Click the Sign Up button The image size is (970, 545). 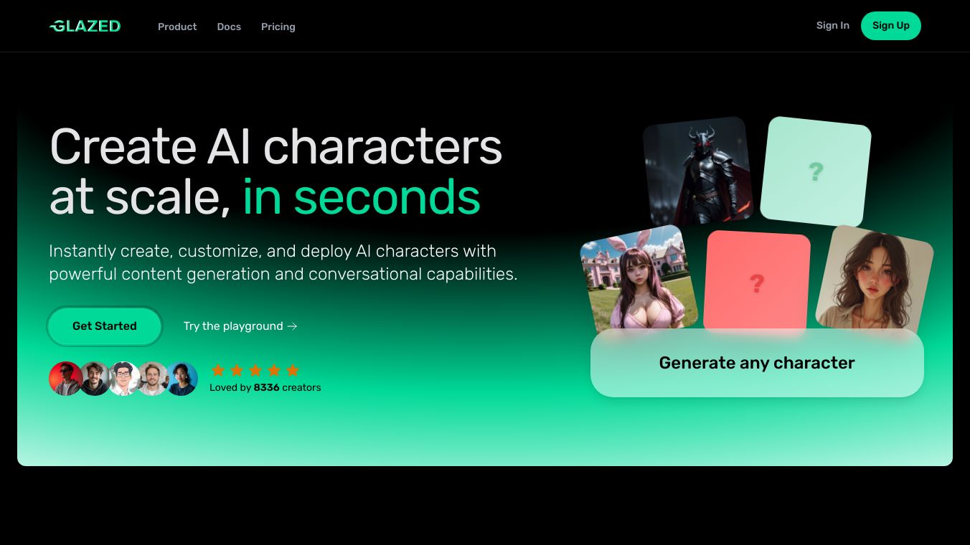tap(891, 26)
